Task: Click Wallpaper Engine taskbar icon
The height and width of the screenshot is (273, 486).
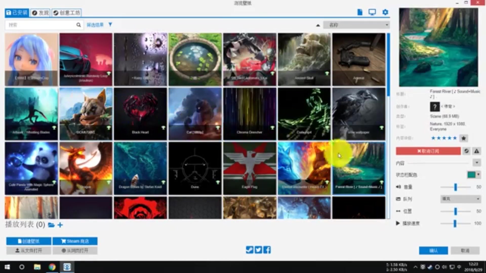Action: pos(67,267)
